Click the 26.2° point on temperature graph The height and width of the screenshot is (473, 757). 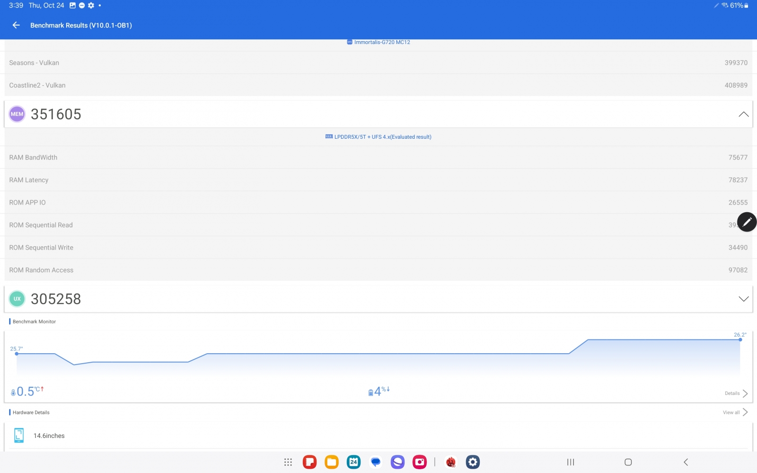(740, 339)
